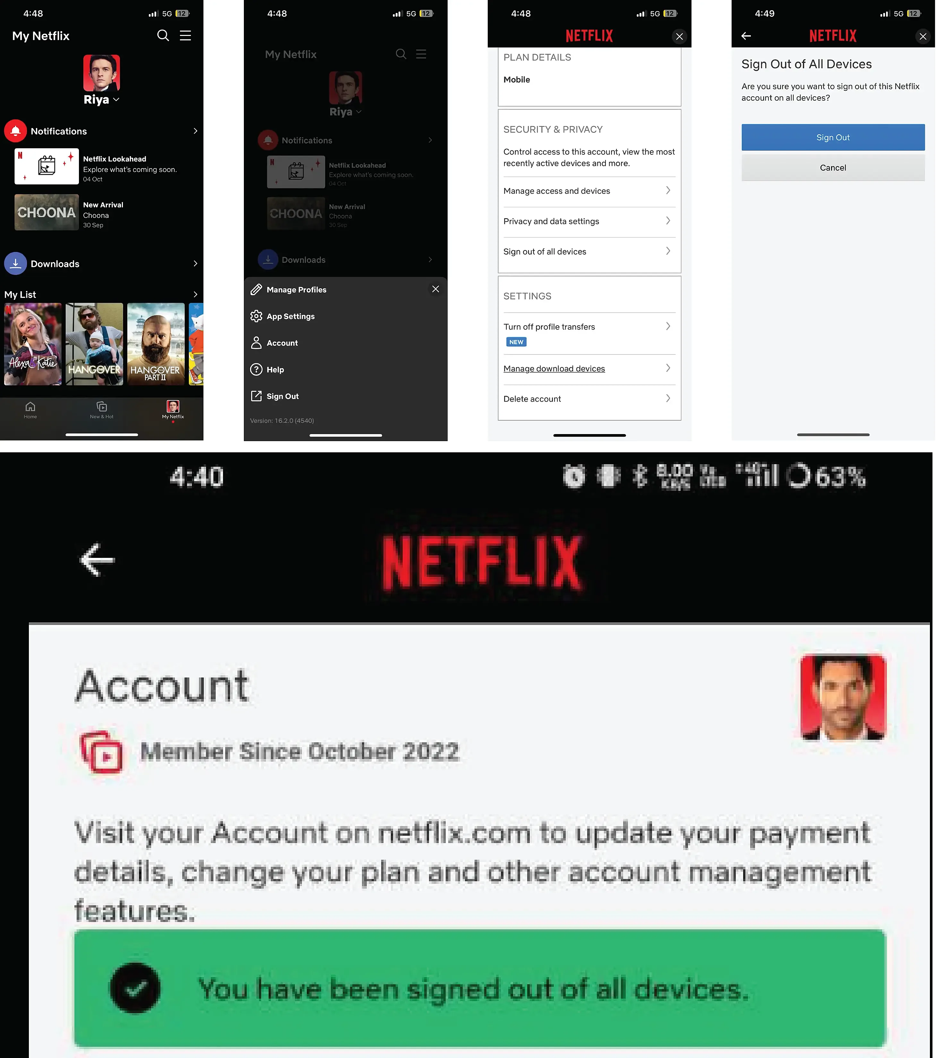Screen dimensions: 936x1058
Task: Tap My List expand arrow
Action: point(197,294)
